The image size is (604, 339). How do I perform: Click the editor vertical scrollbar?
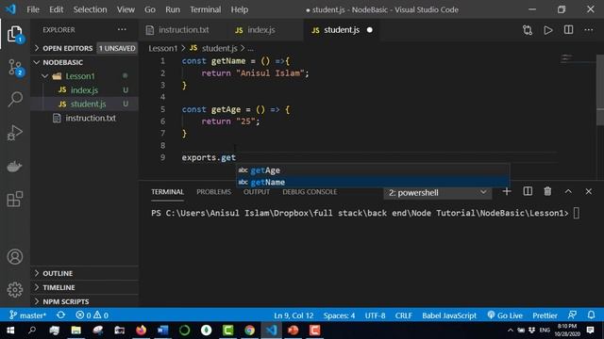pyautogui.click(x=600, y=90)
